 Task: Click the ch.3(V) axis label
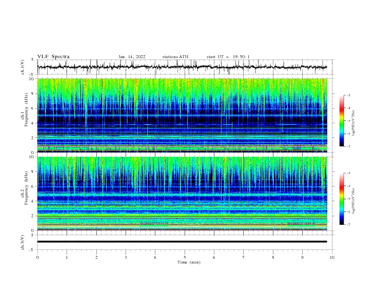(x=23, y=242)
